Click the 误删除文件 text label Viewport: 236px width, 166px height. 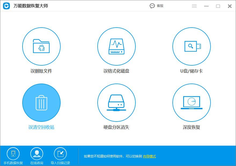[41, 71]
